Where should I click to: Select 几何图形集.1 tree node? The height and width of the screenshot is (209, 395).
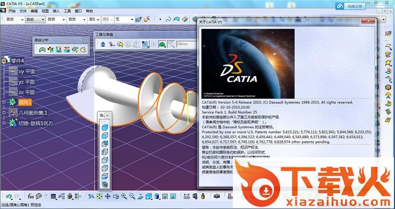tap(33, 113)
